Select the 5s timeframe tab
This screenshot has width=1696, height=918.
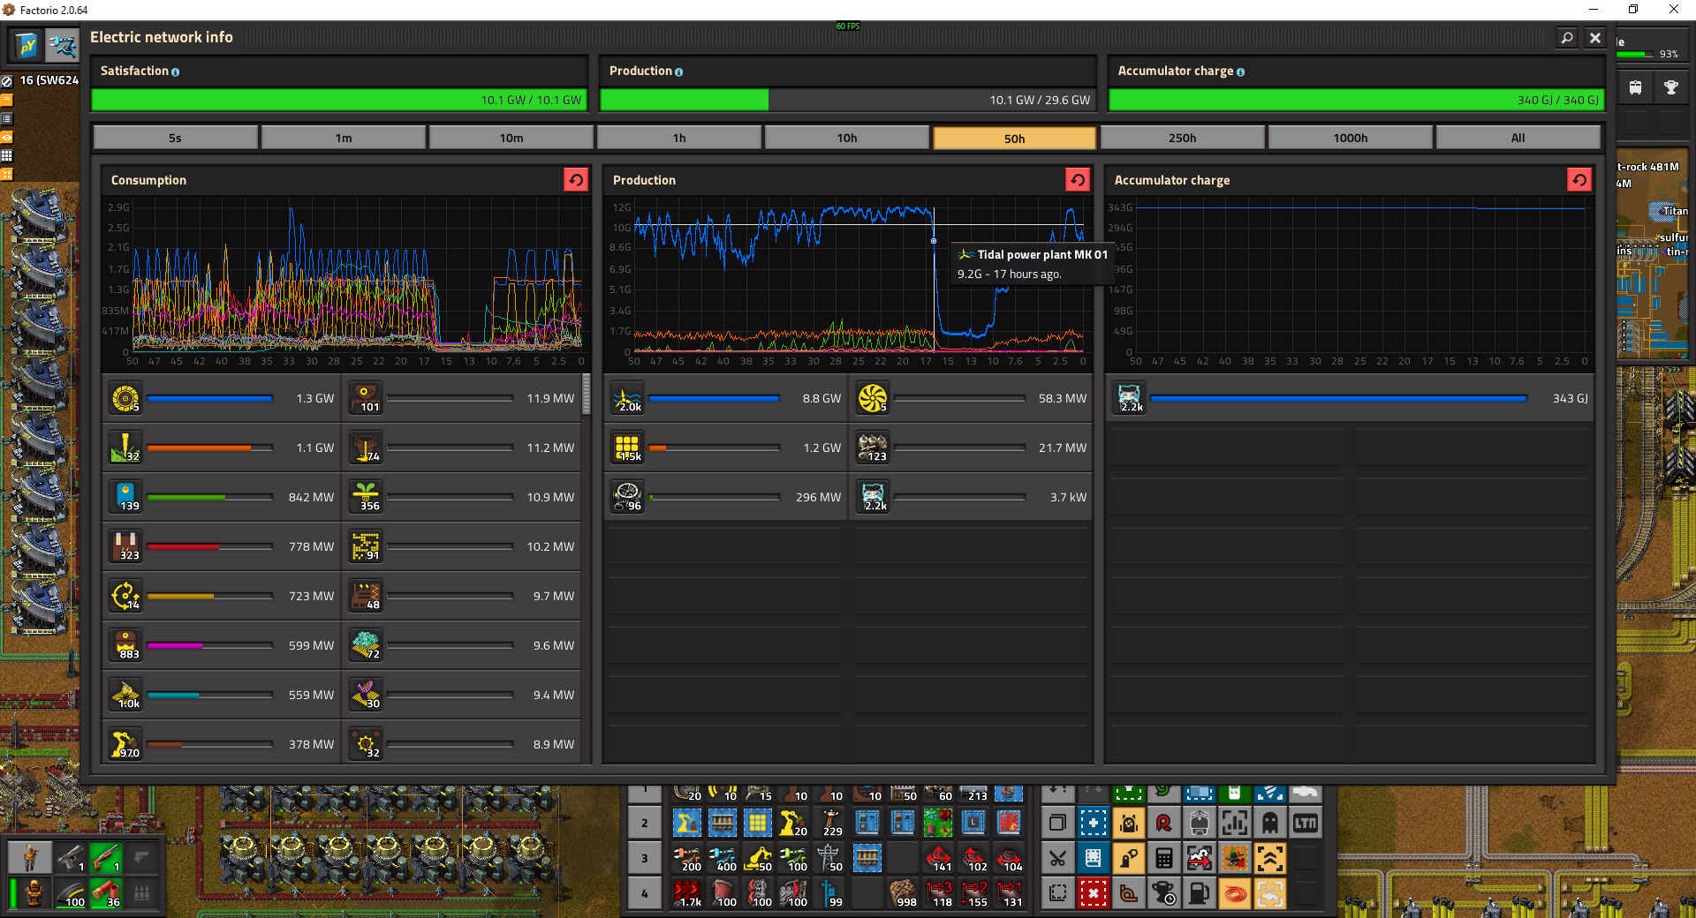(x=175, y=138)
